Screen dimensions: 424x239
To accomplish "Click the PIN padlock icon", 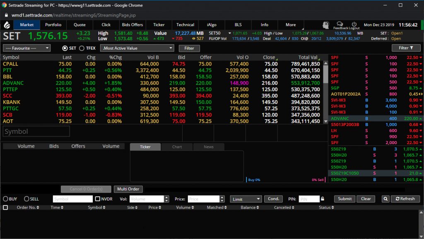I will [323, 199].
